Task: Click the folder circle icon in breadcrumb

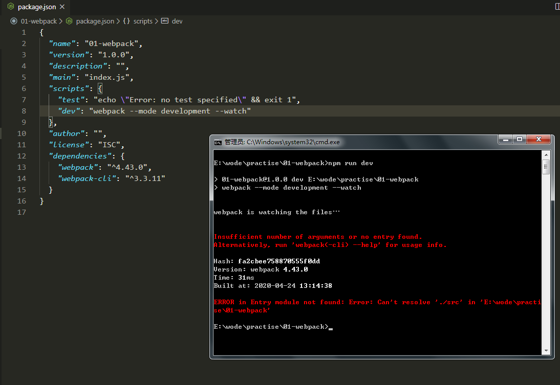Action: click(x=14, y=21)
